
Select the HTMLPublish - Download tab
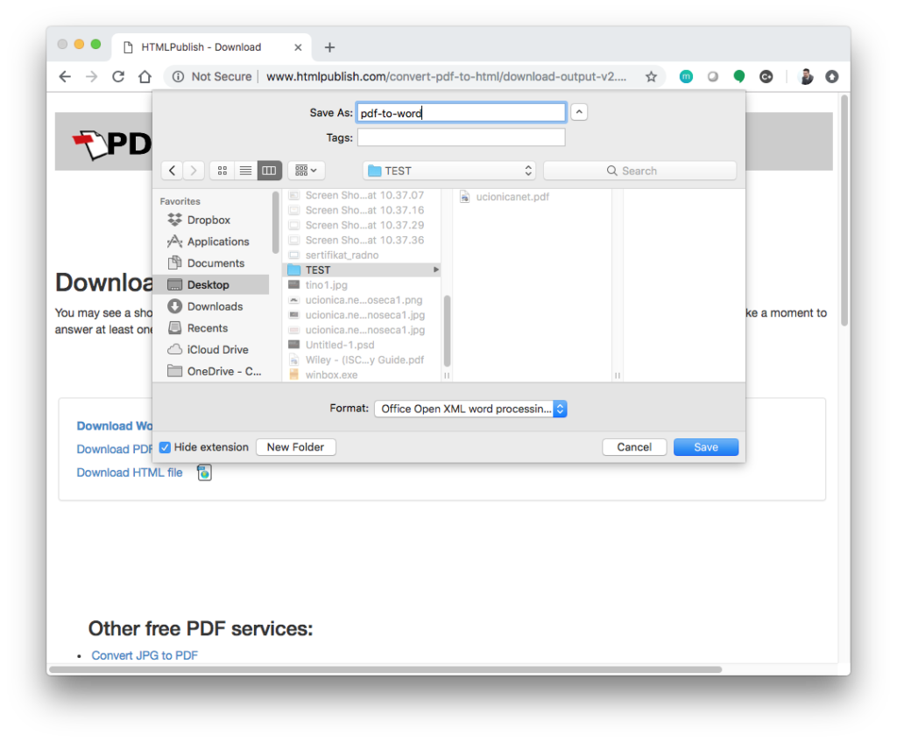pos(201,47)
